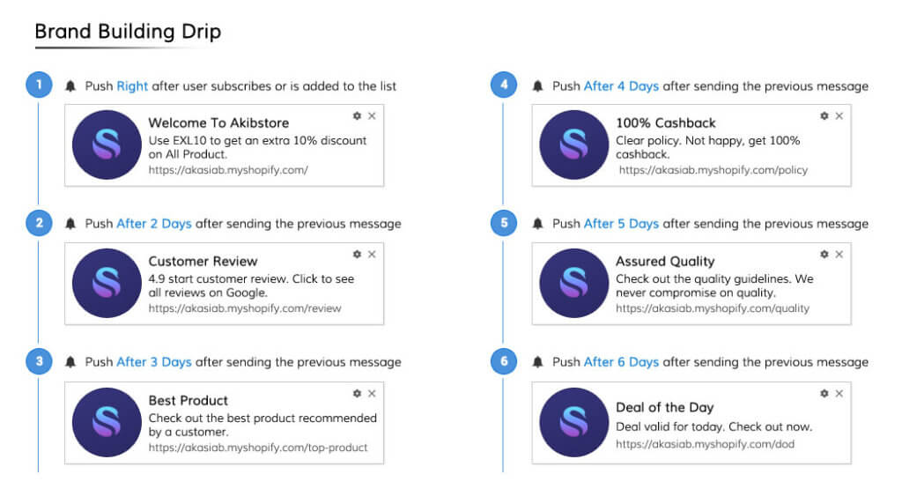Image resolution: width=902 pixels, height=489 pixels.
Task: Dismiss the 100% Cashback notification
Action: click(839, 115)
